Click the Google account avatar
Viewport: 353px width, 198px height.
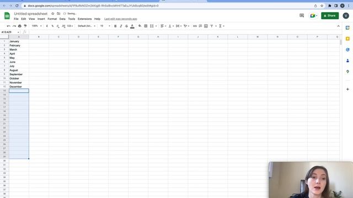pos(346,16)
